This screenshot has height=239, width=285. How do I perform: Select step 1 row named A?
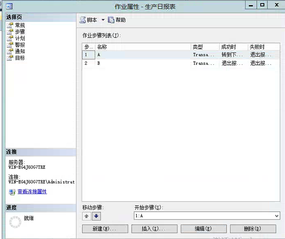click(x=144, y=55)
